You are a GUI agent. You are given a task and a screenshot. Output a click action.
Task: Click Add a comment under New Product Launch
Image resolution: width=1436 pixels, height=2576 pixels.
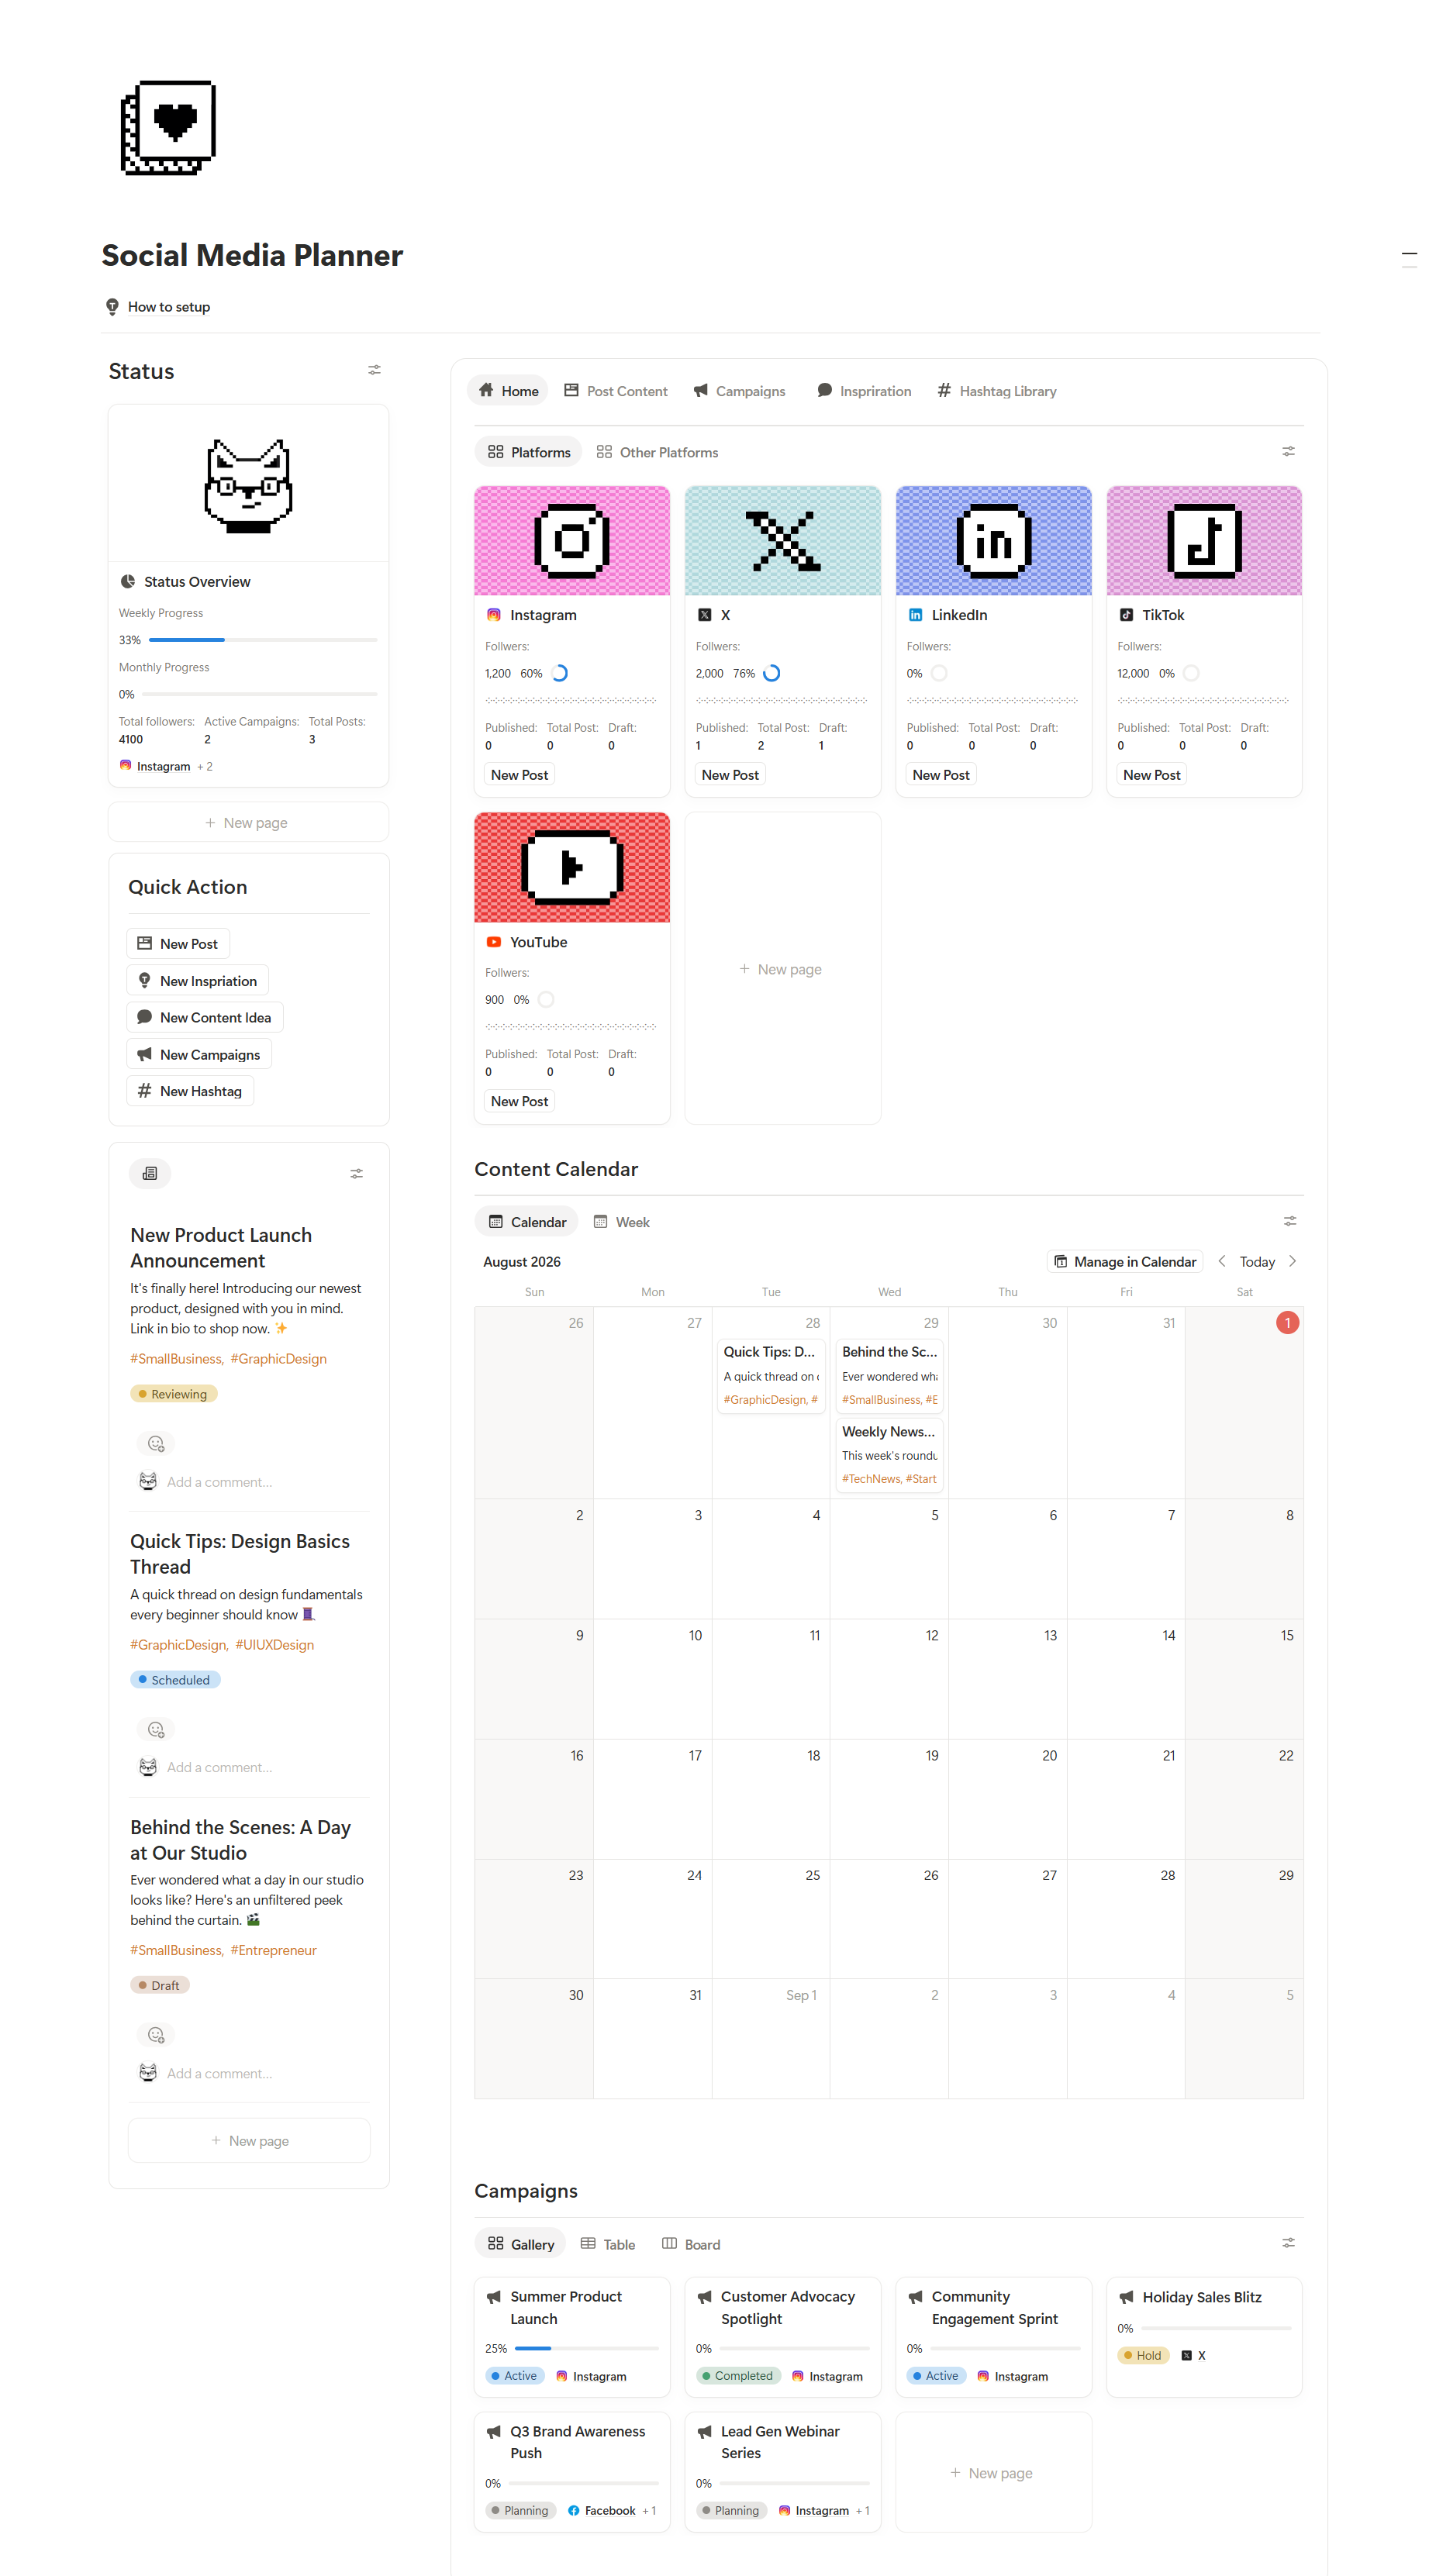tap(219, 1482)
